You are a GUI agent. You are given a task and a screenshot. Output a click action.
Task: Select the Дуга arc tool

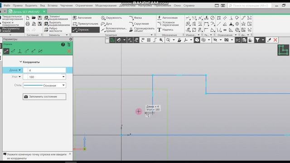coord(106,24)
